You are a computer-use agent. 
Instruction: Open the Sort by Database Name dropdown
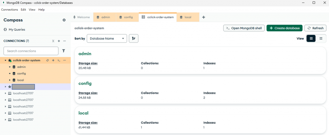(107, 38)
